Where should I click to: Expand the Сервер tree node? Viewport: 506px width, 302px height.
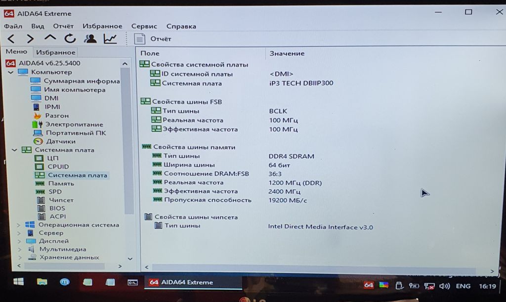19,233
